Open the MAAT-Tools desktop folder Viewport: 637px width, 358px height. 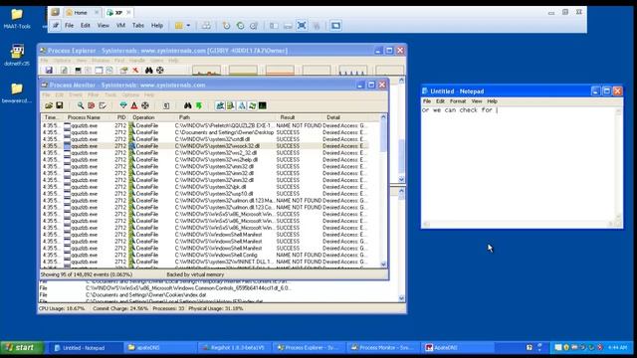17,19
